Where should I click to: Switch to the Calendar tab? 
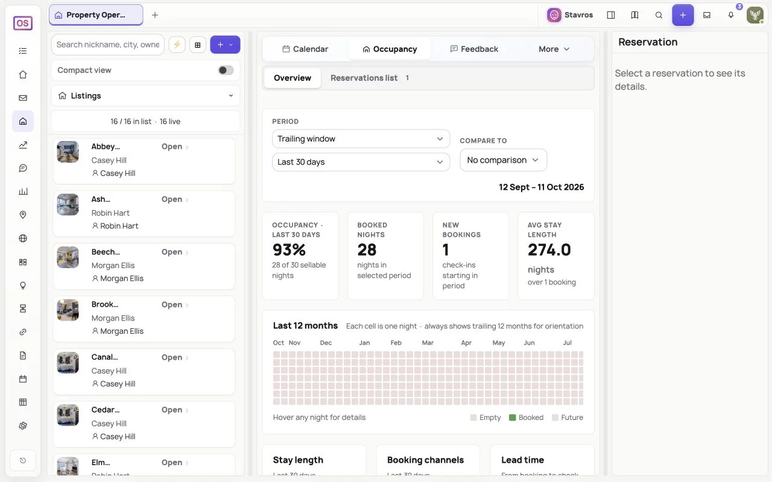305,49
